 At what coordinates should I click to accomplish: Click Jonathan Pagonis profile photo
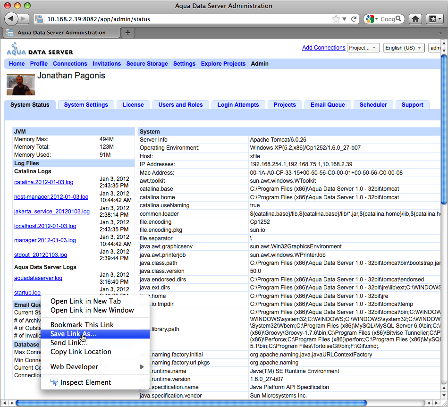21,85
